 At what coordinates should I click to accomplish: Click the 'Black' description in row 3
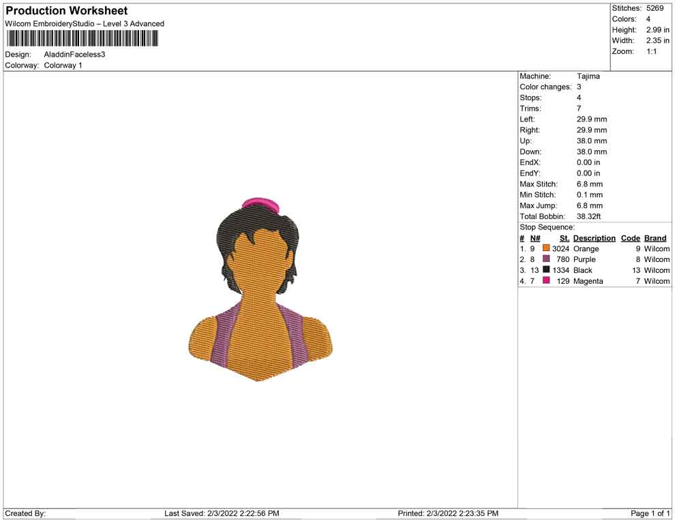(x=582, y=270)
